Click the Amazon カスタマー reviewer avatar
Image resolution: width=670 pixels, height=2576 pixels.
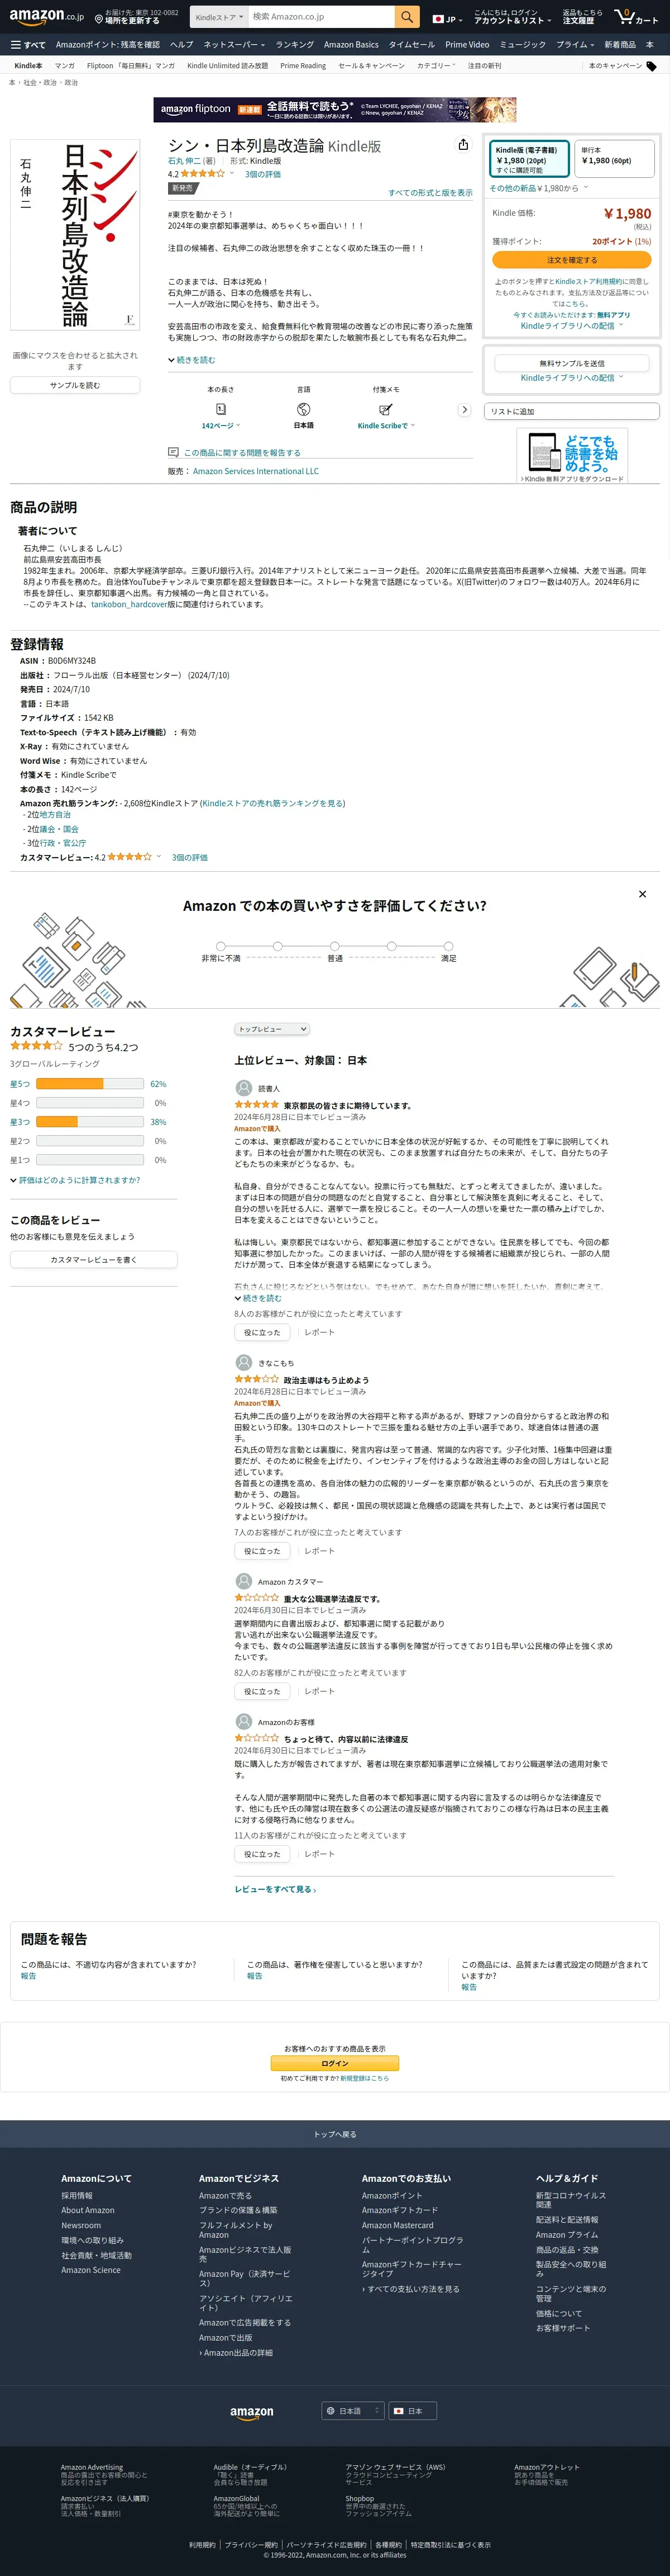(x=243, y=1581)
